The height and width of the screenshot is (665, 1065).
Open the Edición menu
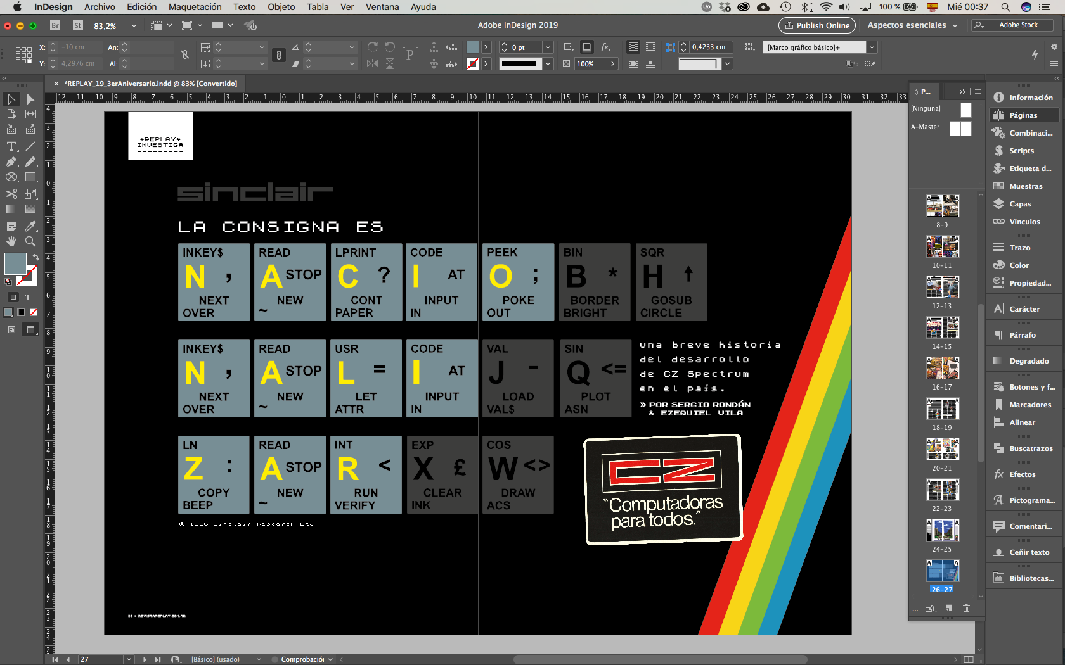(141, 7)
